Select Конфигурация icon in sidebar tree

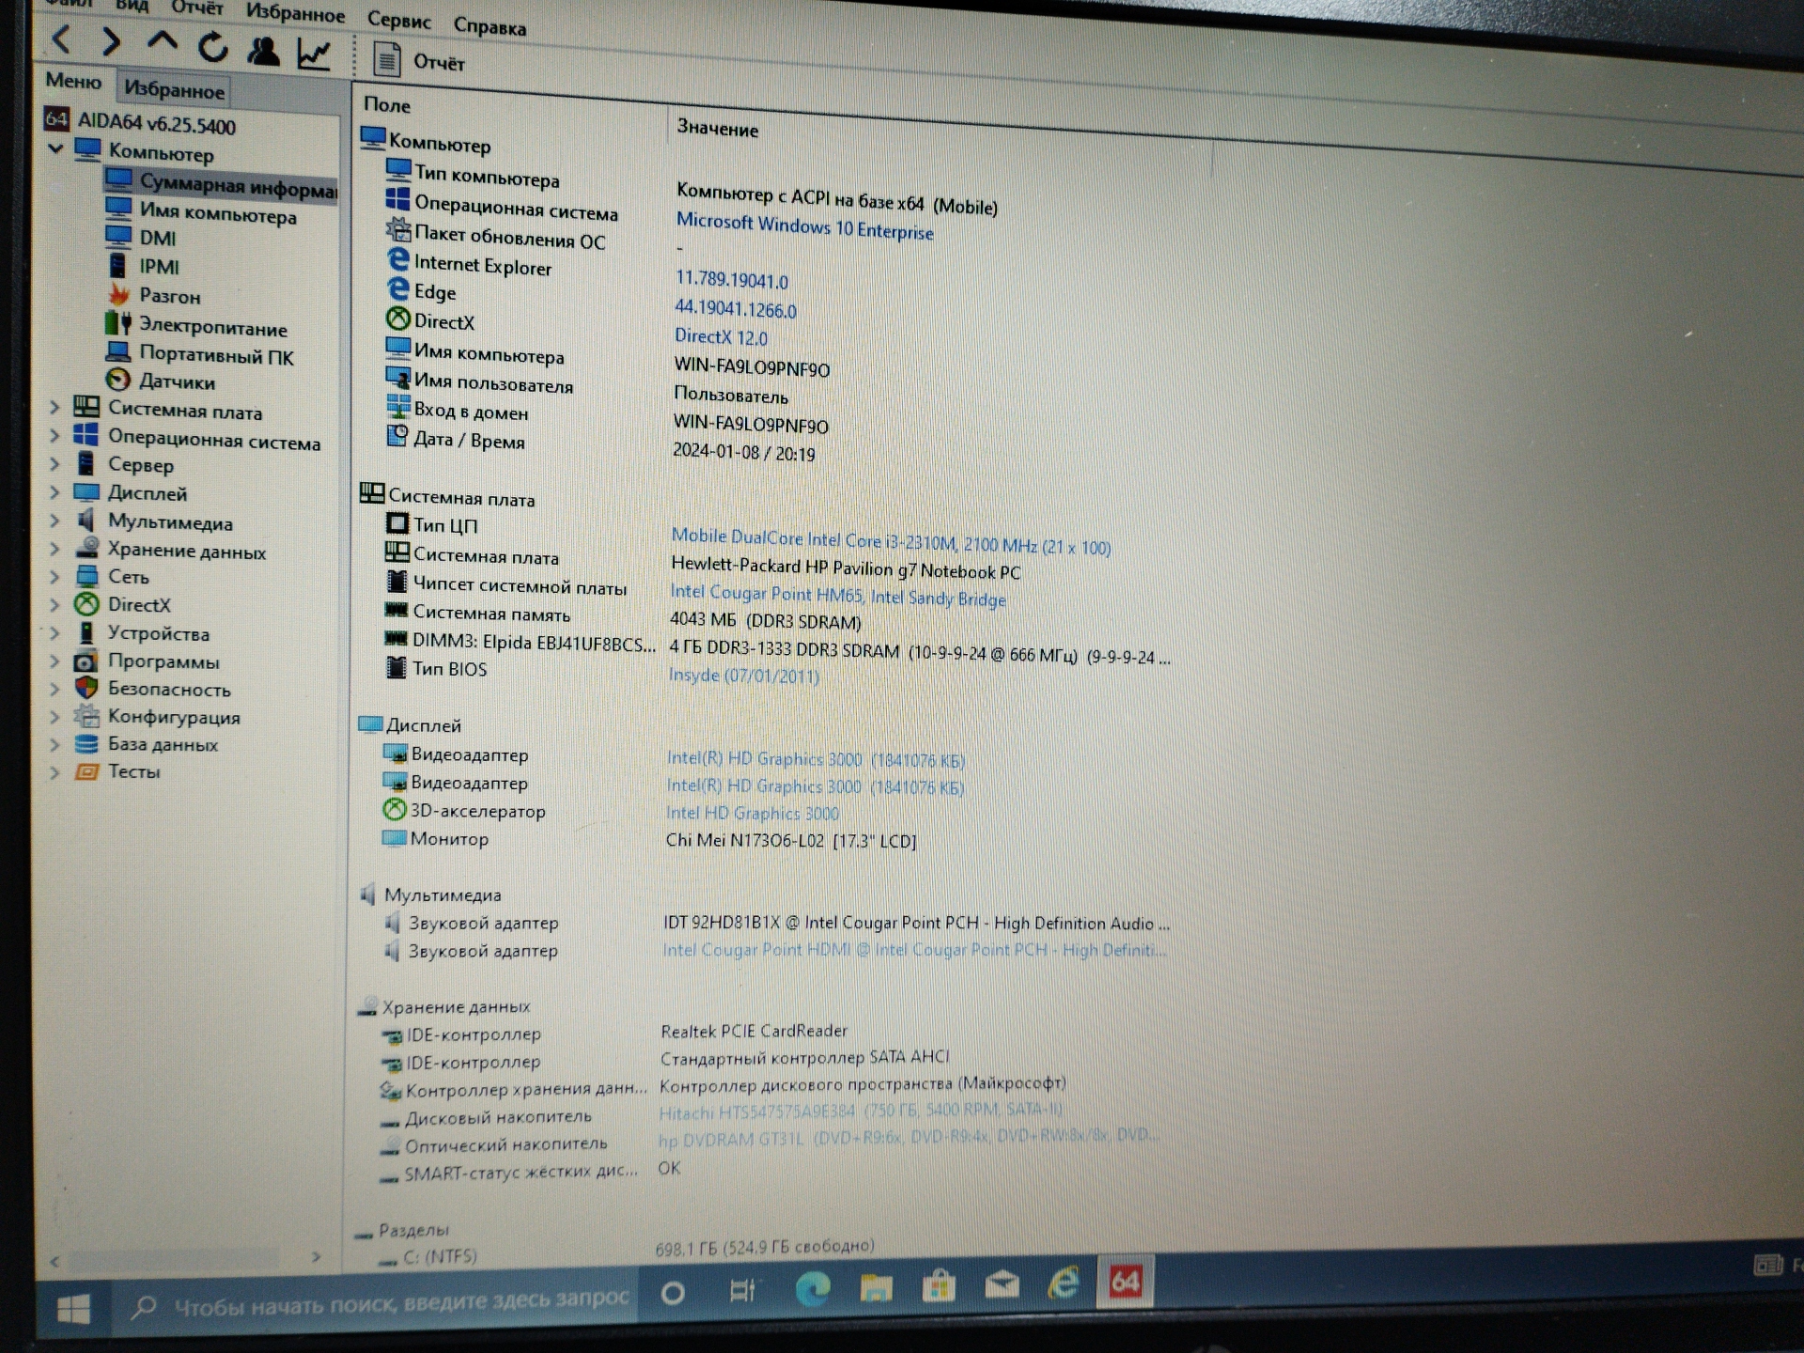(86, 716)
